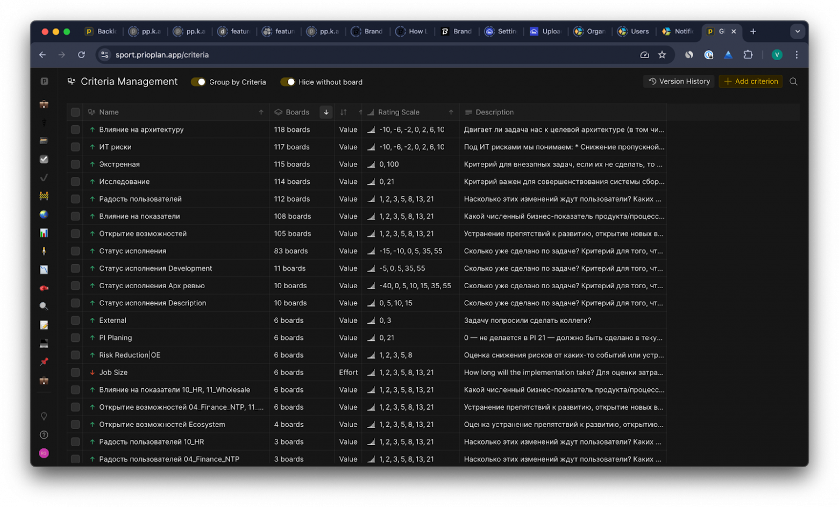Check the box for Влияние на архитектуру
839x507 pixels.
tap(75, 130)
